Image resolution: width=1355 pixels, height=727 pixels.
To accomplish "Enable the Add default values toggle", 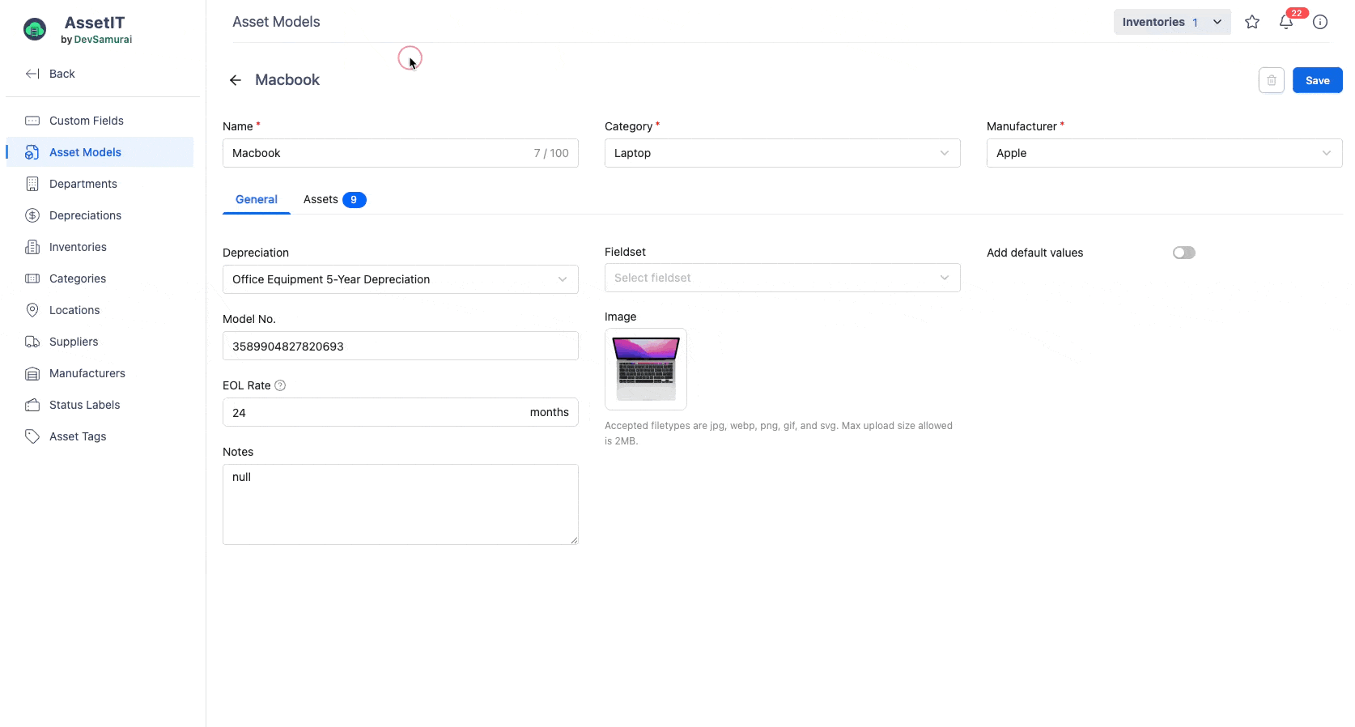I will 1183,253.
